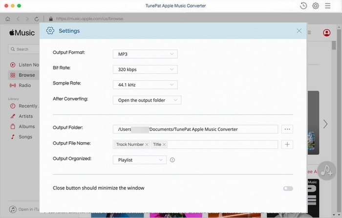Toggle close button minimizes window switch

(288, 188)
